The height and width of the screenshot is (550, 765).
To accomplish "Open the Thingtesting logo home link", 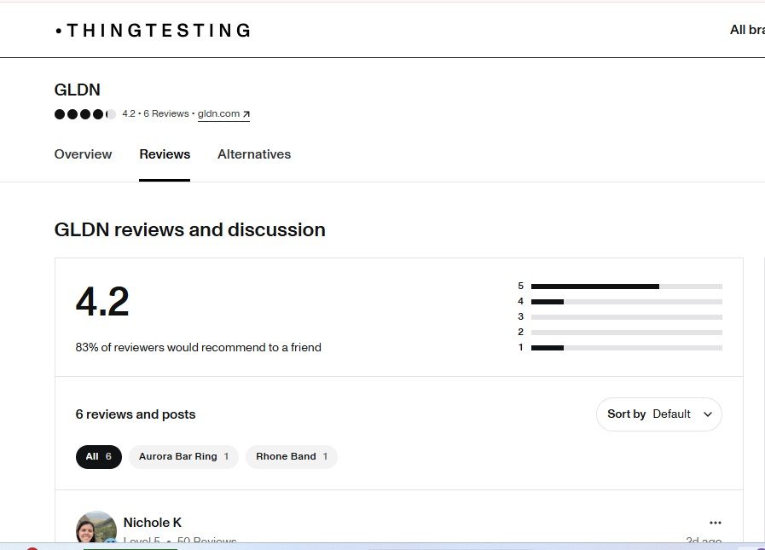I will 154,30.
